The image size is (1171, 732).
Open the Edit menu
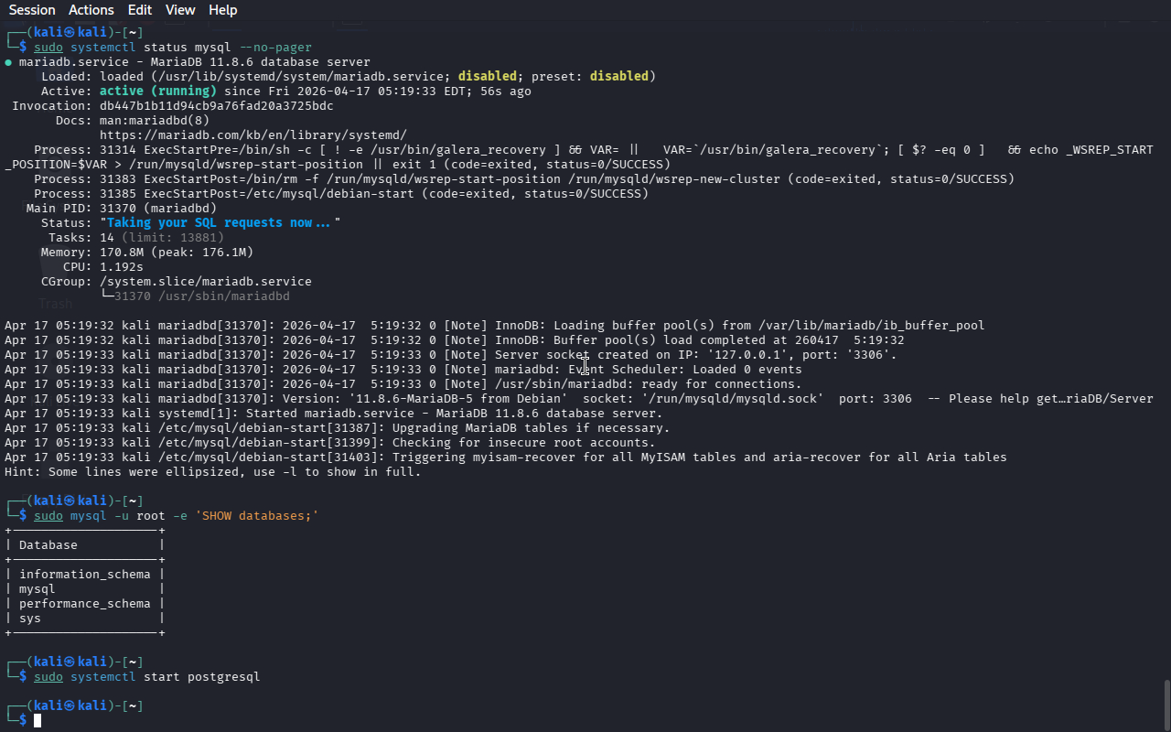point(140,10)
